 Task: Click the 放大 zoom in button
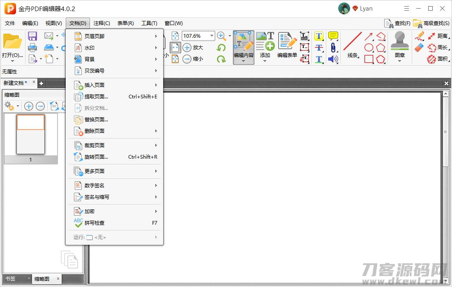193,48
